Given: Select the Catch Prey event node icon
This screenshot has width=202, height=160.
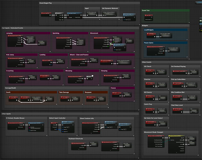Looking at the screenshot, I should pyautogui.click(x=147, y=109).
